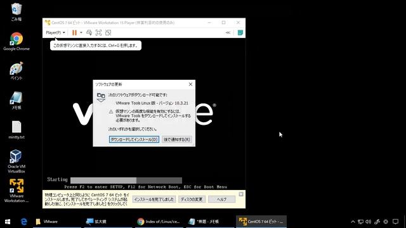Switch to Chrome Index of /Linux taskbar item

tap(159, 222)
